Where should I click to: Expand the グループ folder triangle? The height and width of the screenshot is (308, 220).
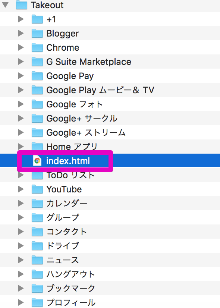click(21, 217)
